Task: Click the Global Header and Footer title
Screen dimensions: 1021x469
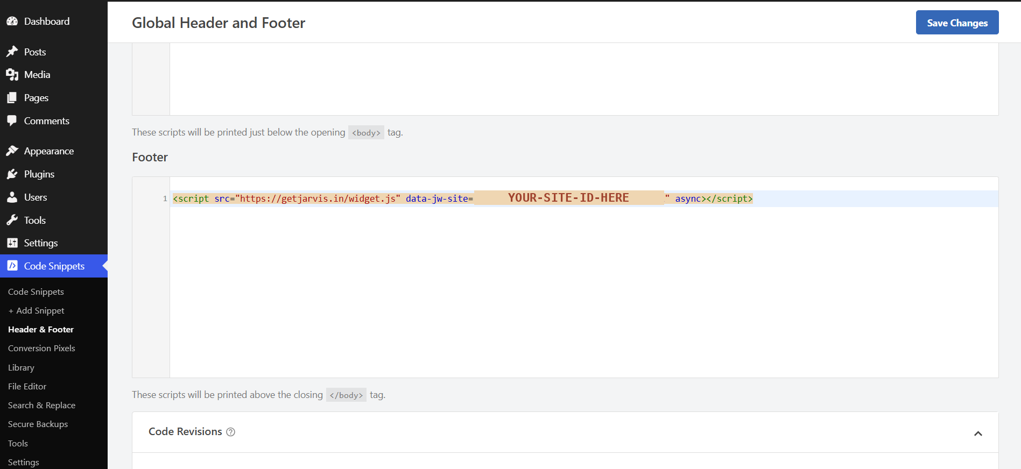Action: (219, 23)
